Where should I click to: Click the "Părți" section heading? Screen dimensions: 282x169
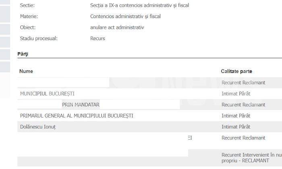coord(23,54)
